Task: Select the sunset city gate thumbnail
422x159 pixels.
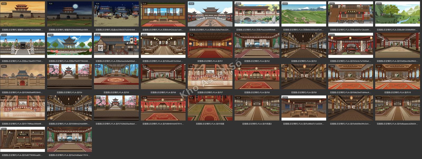Action: [x=23, y=14]
